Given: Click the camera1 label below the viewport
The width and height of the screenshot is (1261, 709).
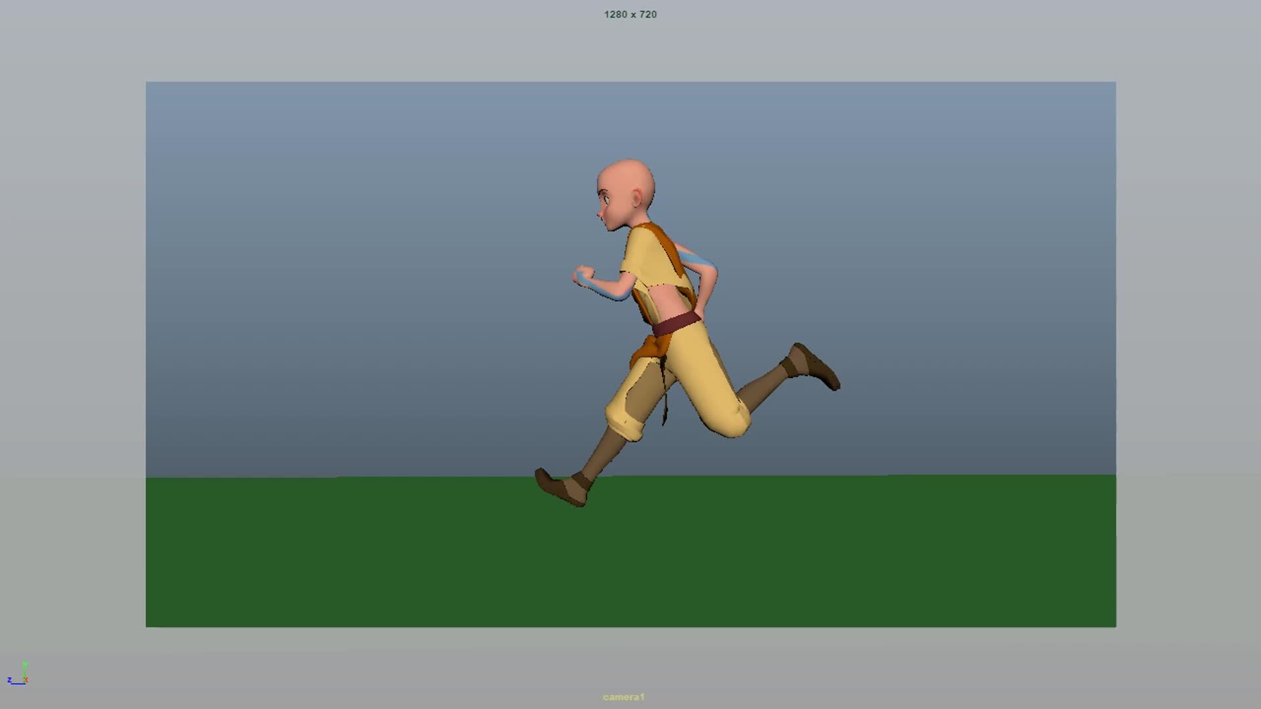Looking at the screenshot, I should [x=624, y=698].
